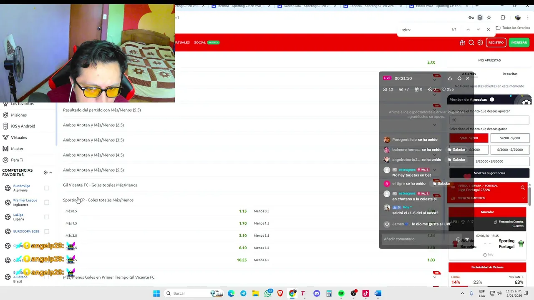The width and height of the screenshot is (534, 300).
Task: Expand Más/Menos Goles en Primer Tiempo Gil Vicente
Action: pyautogui.click(x=250, y=277)
